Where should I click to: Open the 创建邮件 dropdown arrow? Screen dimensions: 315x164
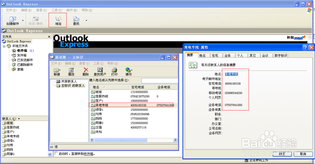click(x=23, y=20)
